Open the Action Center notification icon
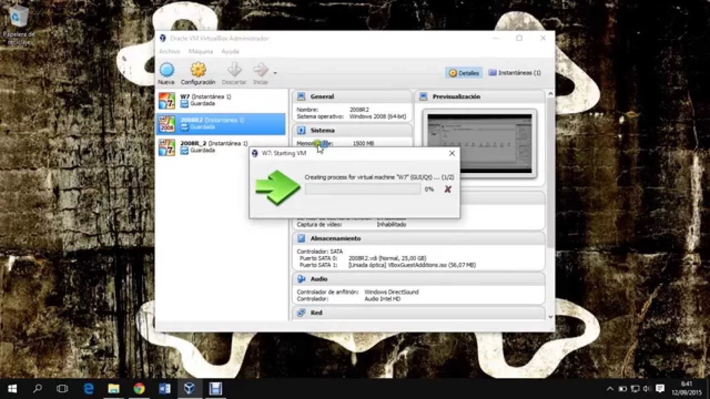 660,388
